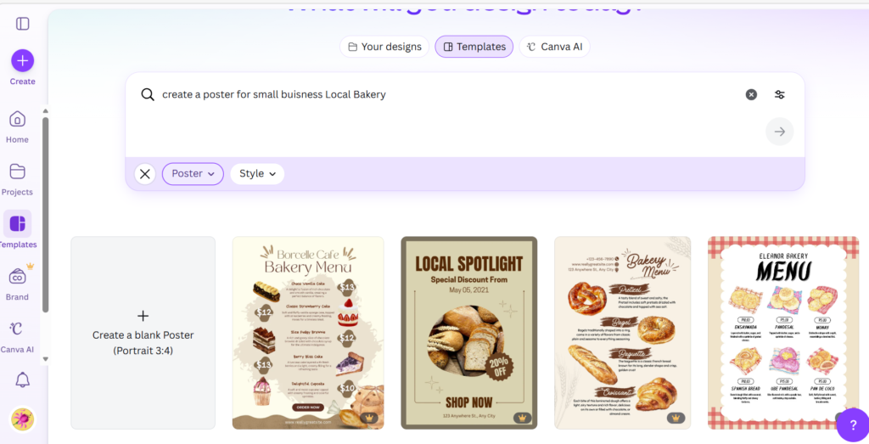The image size is (869, 444).
Task: Clear the search text with X icon
Action: coord(751,94)
